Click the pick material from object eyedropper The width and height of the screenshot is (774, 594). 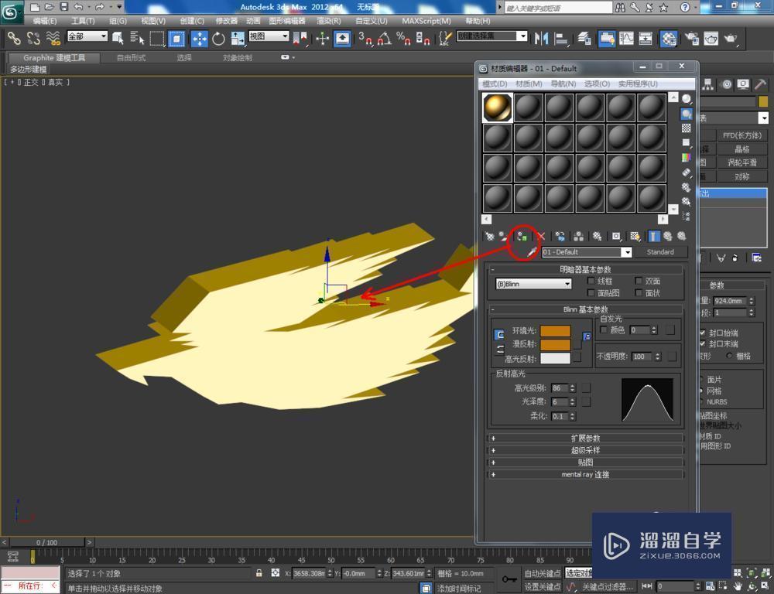531,252
